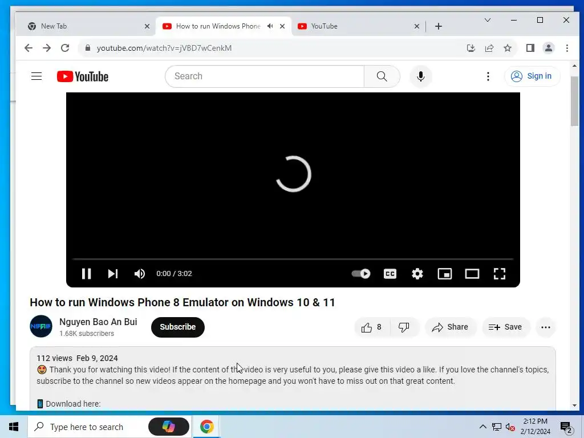Share this page from the address bar
Screen dimensions: 584x438
coord(489,48)
